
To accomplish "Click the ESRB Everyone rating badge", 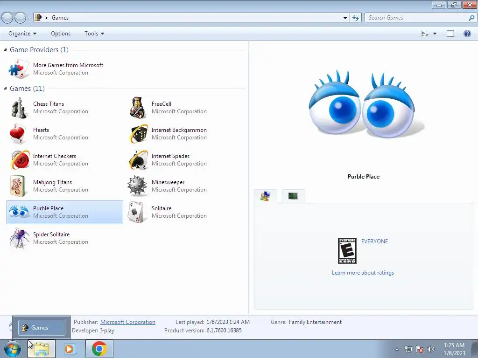I will (x=347, y=251).
